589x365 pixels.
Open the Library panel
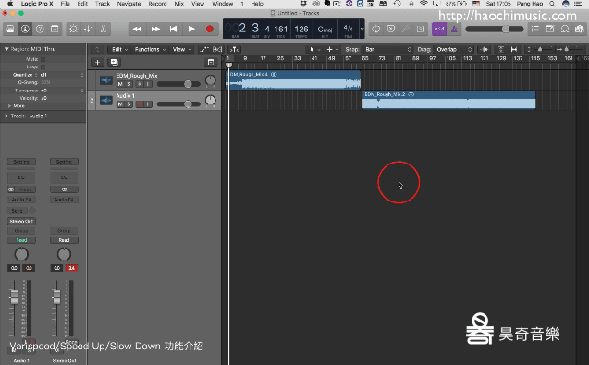coord(10,29)
